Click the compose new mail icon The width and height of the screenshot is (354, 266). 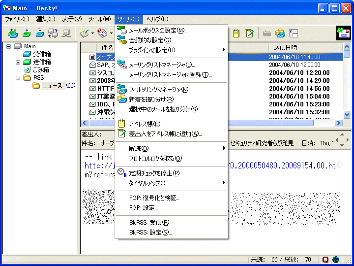(x=84, y=33)
